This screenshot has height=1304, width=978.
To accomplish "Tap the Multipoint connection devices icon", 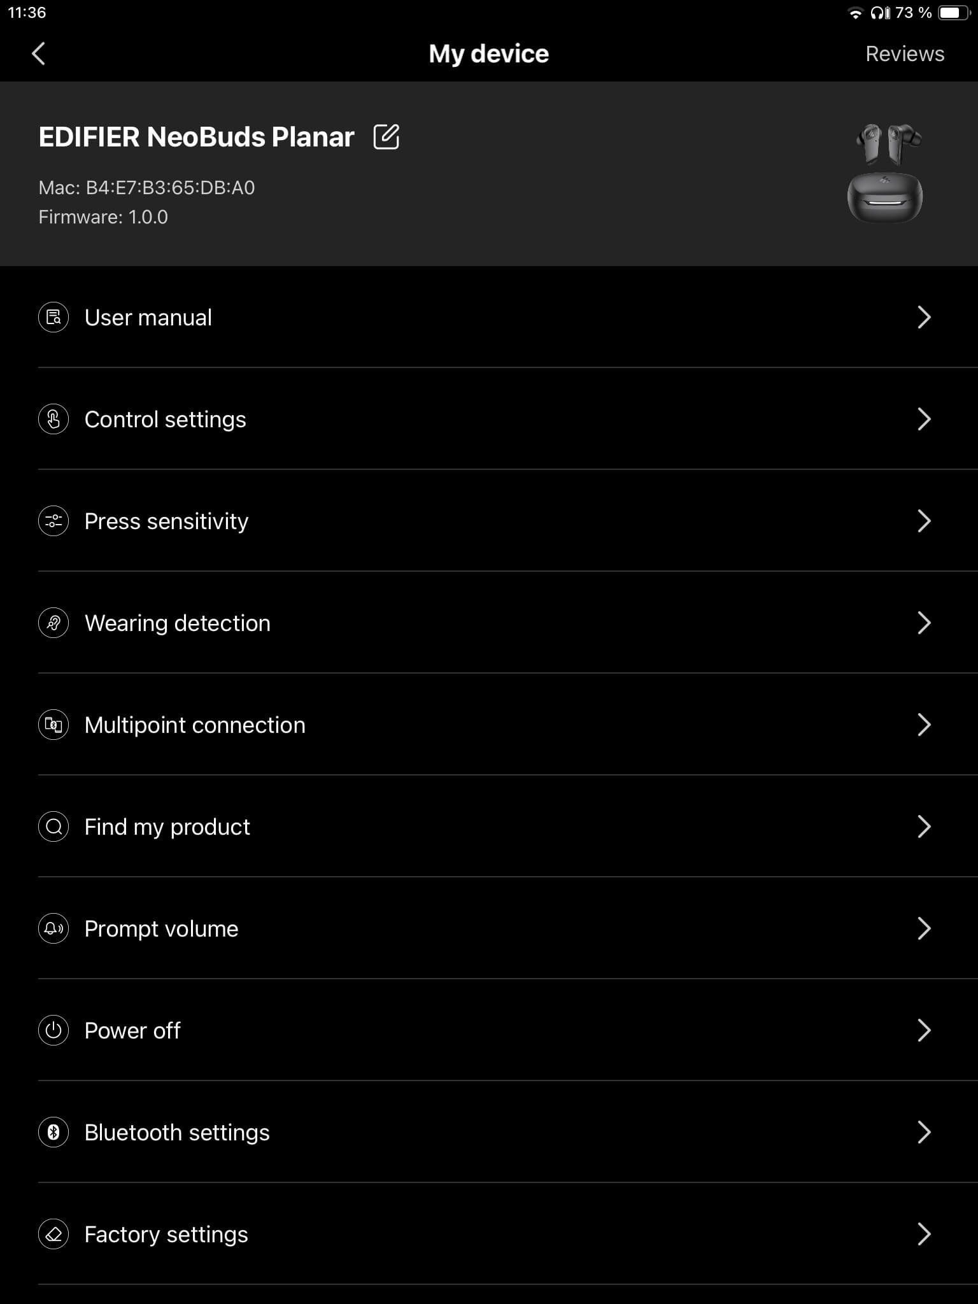I will pos(53,725).
